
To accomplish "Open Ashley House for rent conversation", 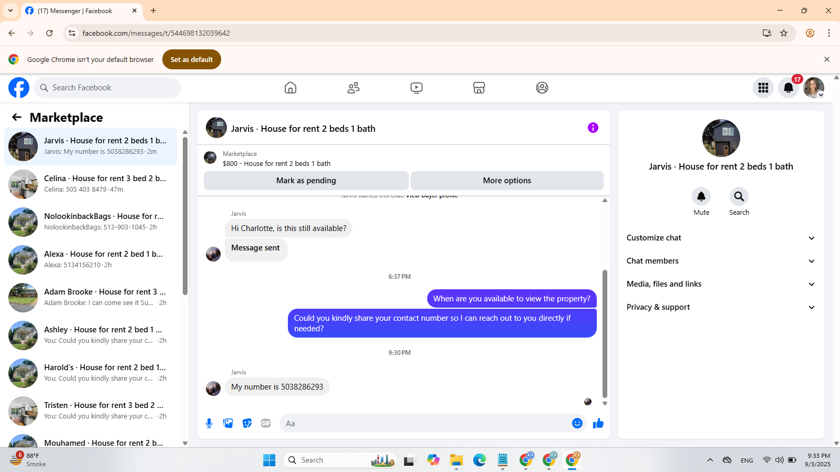I will 90,335.
